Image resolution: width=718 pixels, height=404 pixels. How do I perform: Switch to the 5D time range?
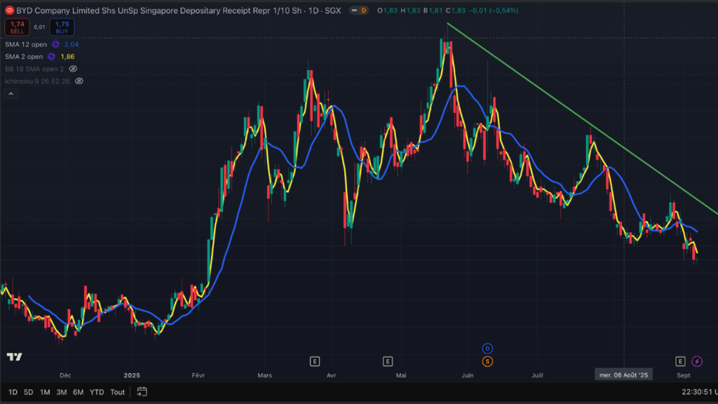(28, 392)
